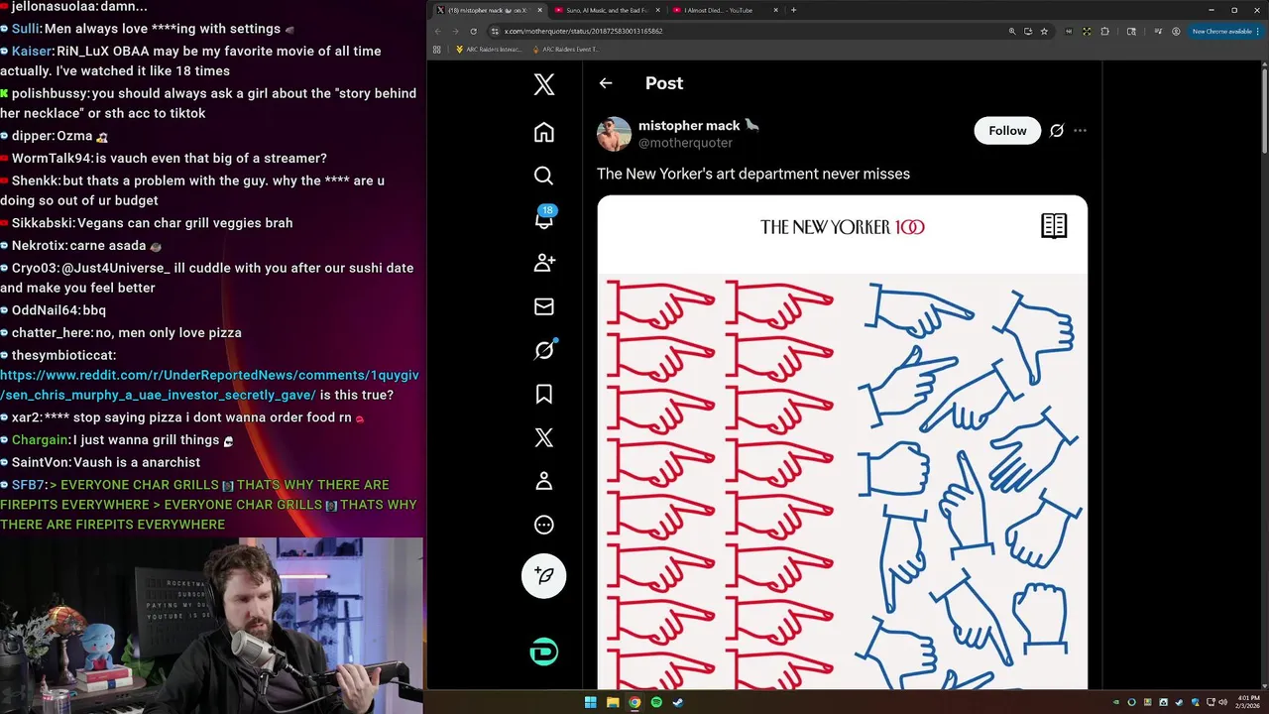Compose a new post with feather button
This screenshot has height=714, width=1269.
pos(544,575)
